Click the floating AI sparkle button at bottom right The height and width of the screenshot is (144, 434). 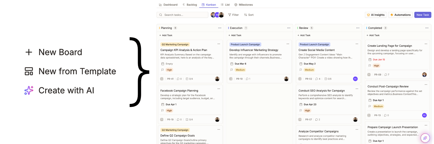pos(425,138)
